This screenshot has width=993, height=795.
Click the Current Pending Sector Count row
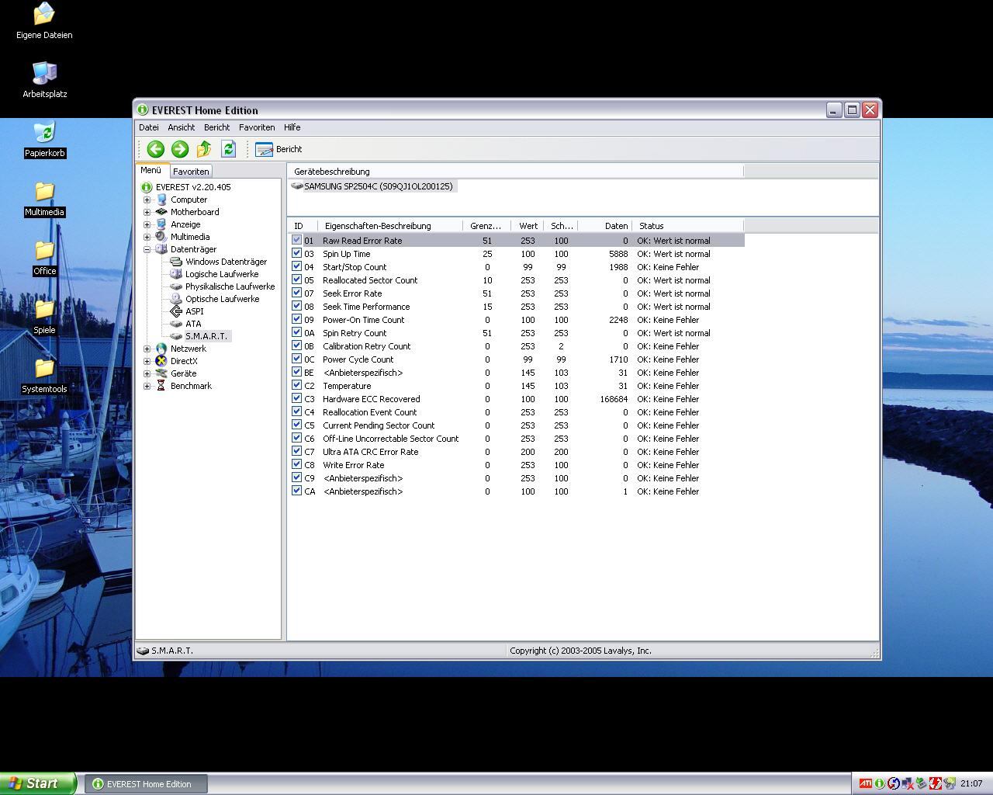coord(517,425)
